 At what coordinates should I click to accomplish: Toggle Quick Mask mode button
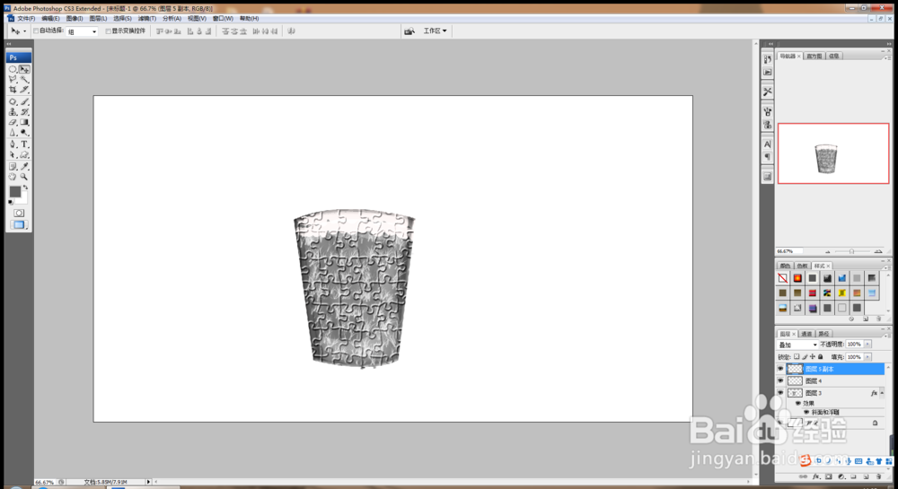(x=19, y=213)
